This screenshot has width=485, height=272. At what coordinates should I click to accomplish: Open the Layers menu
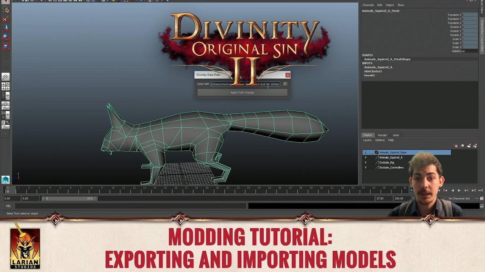pos(367,140)
